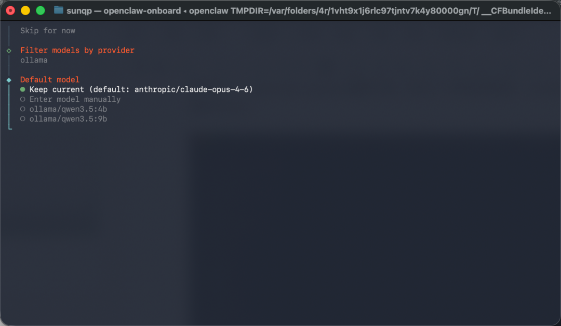Click the green bullet next to Keep current
Viewport: 561px width, 326px height.
(22, 89)
